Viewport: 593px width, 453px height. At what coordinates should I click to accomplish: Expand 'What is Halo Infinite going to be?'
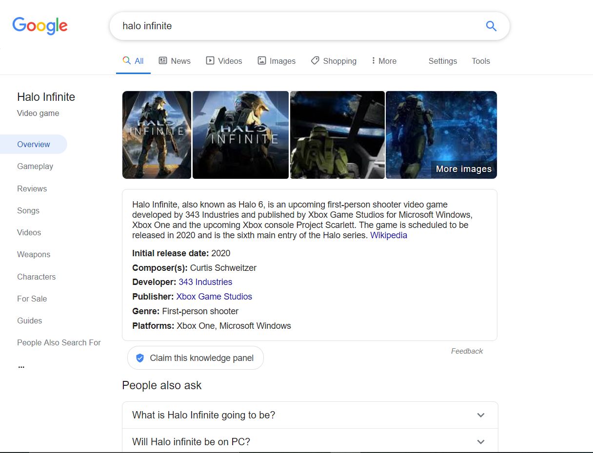(x=310, y=415)
